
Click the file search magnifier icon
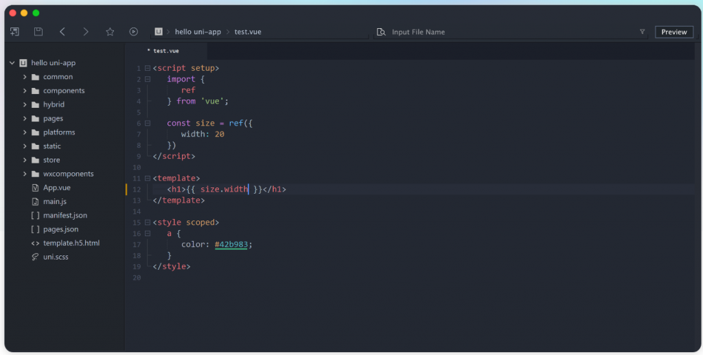tap(381, 32)
